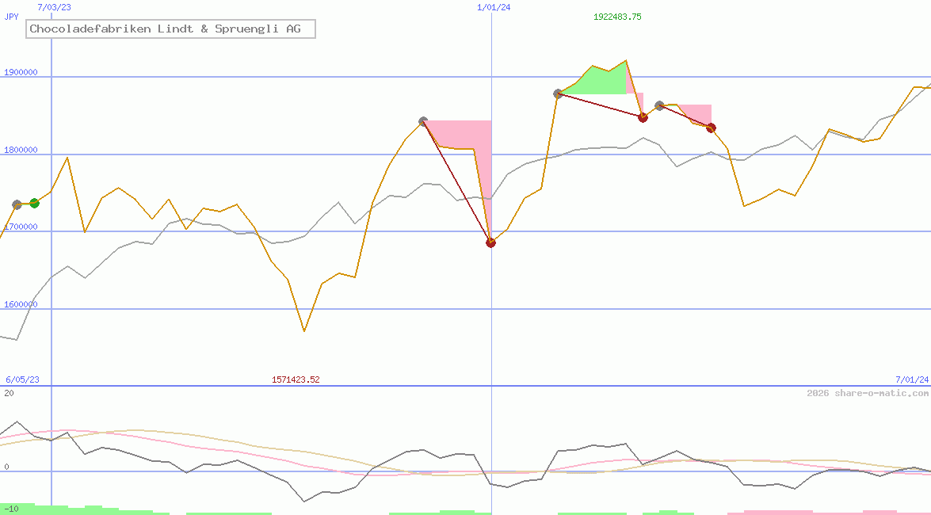Click the indicator zero line label
Screen dimensions: 931x515
pyautogui.click(x=6, y=467)
